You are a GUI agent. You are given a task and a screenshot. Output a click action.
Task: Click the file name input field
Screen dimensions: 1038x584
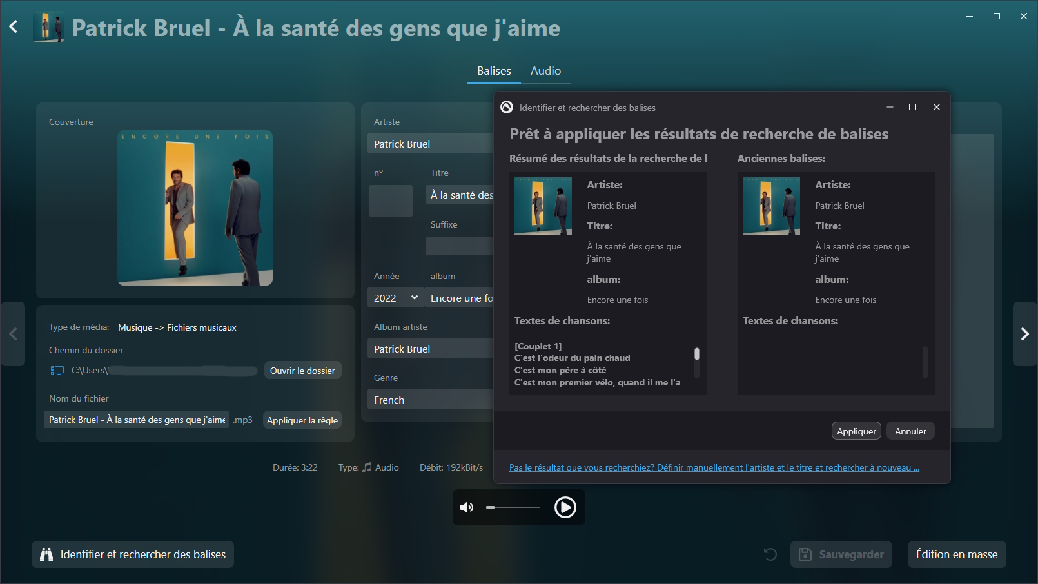click(137, 420)
